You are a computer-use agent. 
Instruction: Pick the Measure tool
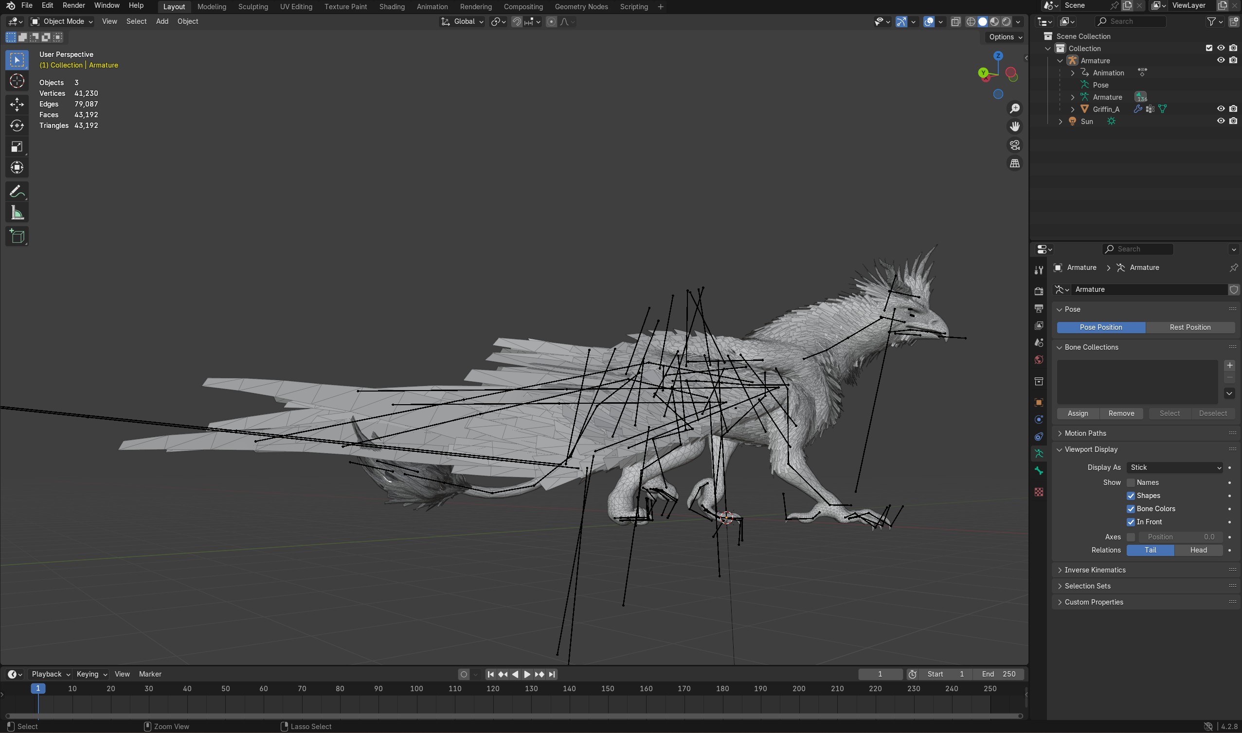point(17,213)
